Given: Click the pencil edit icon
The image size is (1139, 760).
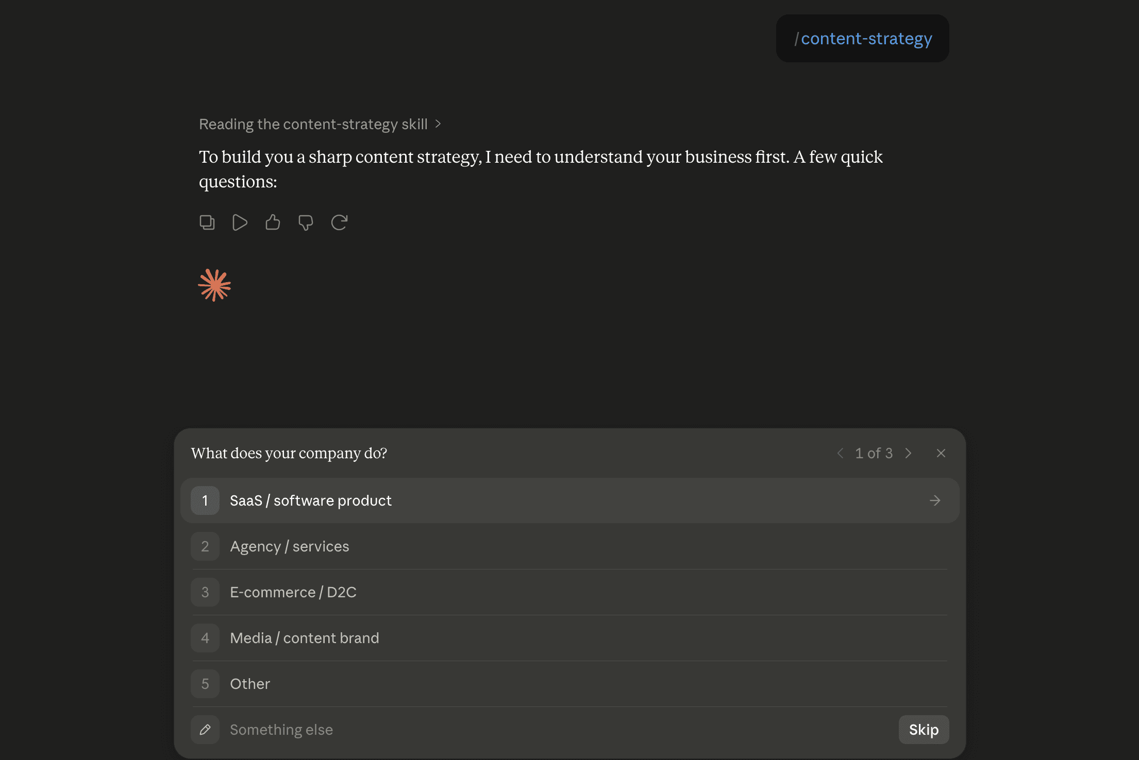Looking at the screenshot, I should pos(205,730).
